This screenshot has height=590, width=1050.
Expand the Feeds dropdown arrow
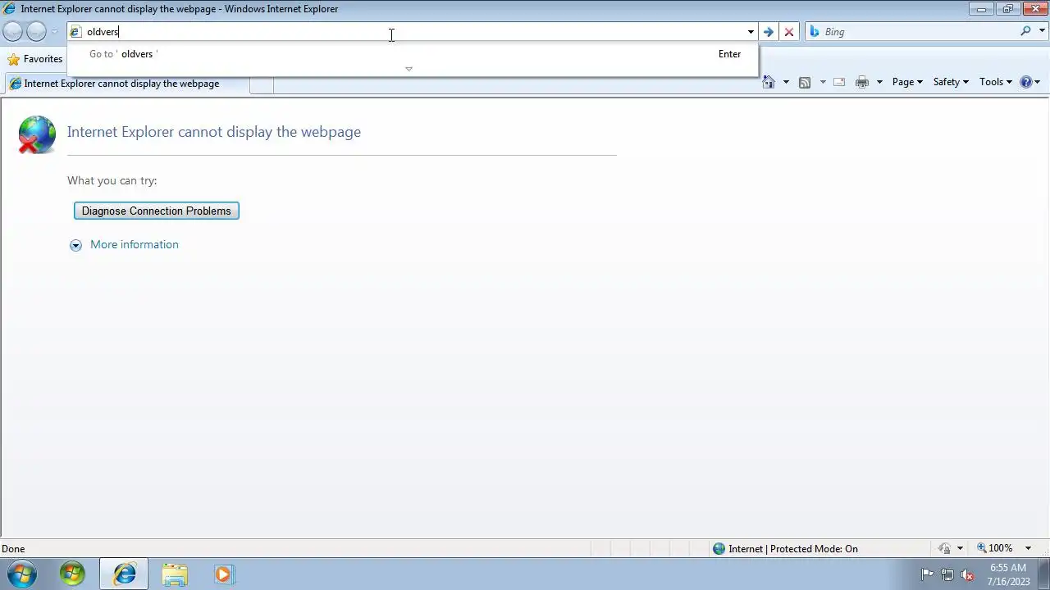coord(823,82)
